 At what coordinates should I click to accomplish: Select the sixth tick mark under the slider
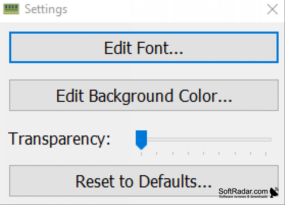pyautogui.click(x=219, y=153)
